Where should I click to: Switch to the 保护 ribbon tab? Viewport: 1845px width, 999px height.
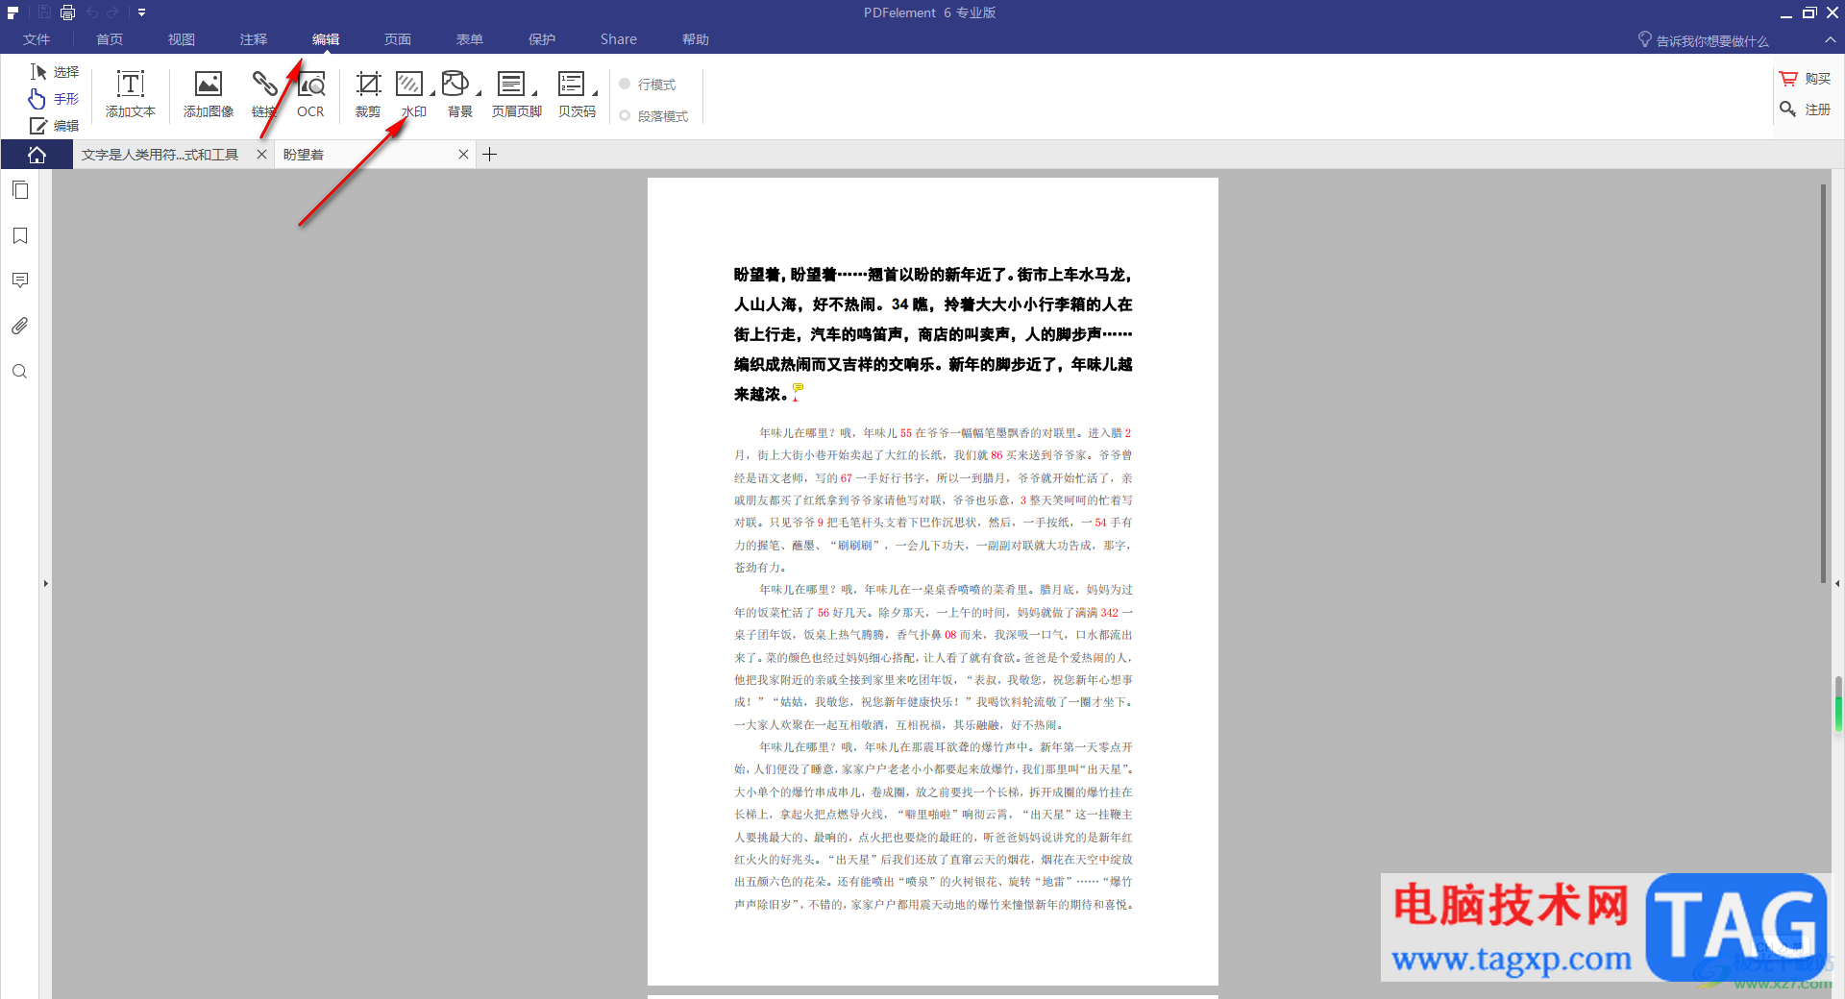[x=542, y=39]
